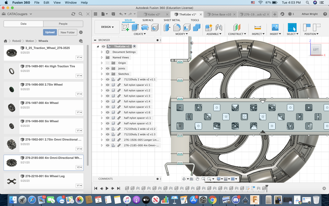
Task: Open version dropdown for 276-1497-000 4in Wheel
Action: tap(79, 112)
